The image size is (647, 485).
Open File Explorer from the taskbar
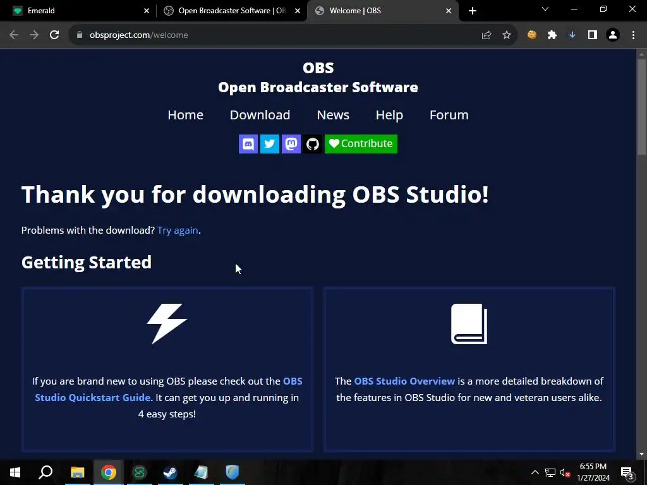(77, 472)
